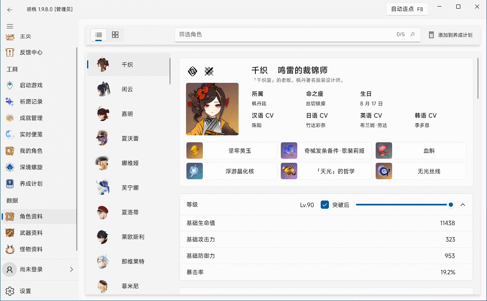Image resolution: width=487 pixels, height=301 pixels.
Task: Focus the 筛选角色 filter input
Action: (x=283, y=34)
